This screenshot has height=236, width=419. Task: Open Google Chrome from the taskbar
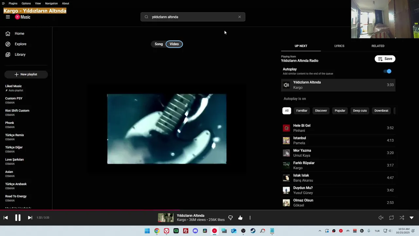click(157, 231)
